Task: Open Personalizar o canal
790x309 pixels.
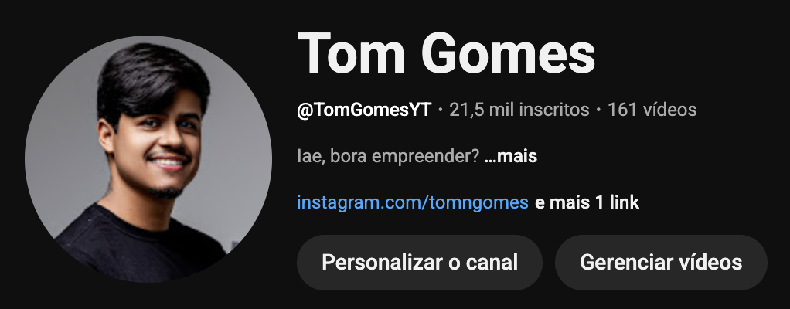Action: [x=419, y=262]
